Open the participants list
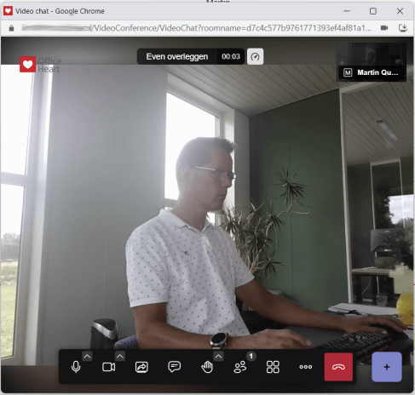The height and width of the screenshot is (395, 415). pos(240,367)
